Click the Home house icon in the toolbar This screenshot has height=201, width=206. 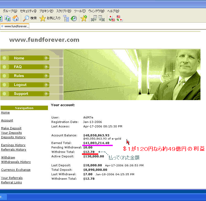16,18
